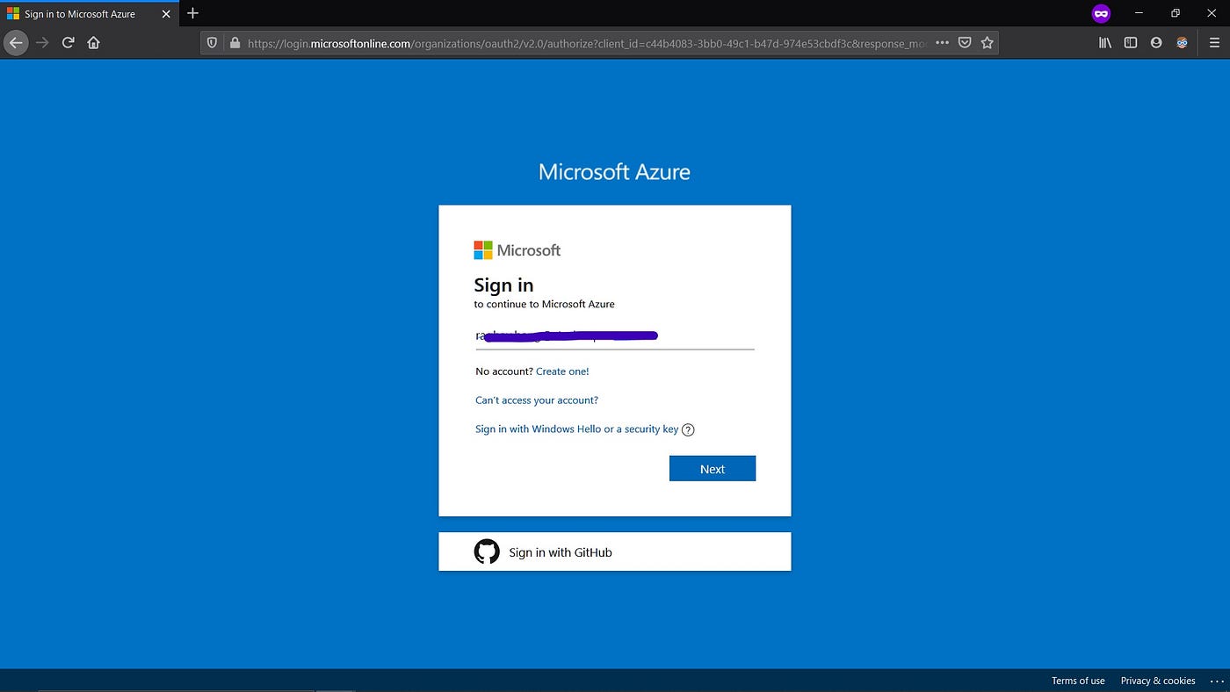
Task: Open the Firefox account avatar icon
Action: click(x=1156, y=42)
